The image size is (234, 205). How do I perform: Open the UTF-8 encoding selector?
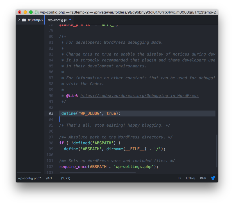190,178
